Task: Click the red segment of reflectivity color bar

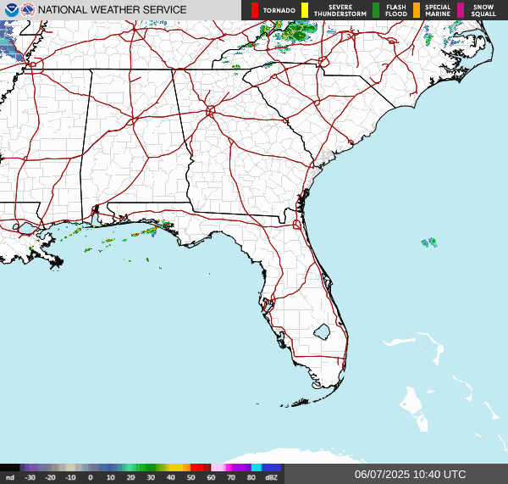Action: coord(199,467)
